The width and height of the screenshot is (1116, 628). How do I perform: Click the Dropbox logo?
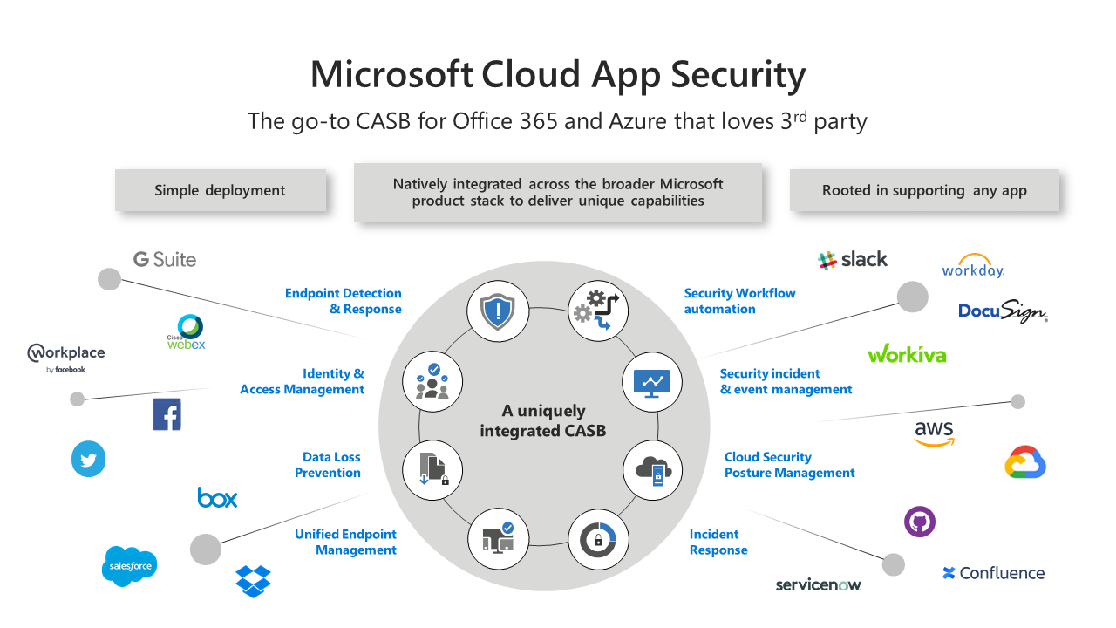coord(253,579)
